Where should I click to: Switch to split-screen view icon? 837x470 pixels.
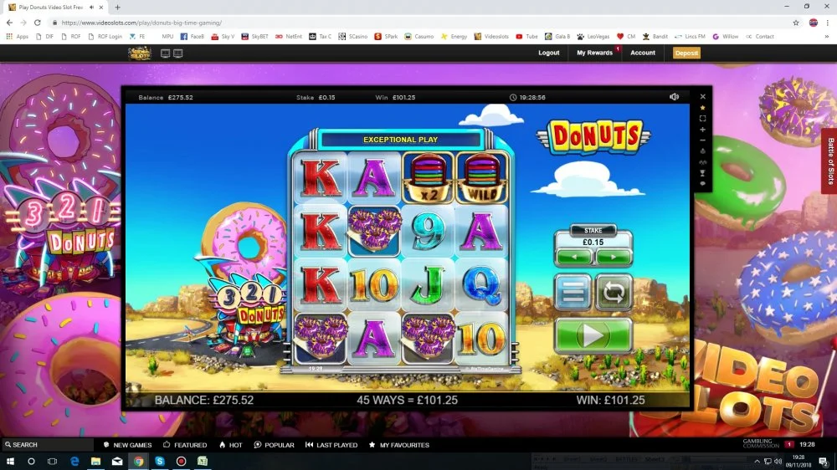coord(178,54)
